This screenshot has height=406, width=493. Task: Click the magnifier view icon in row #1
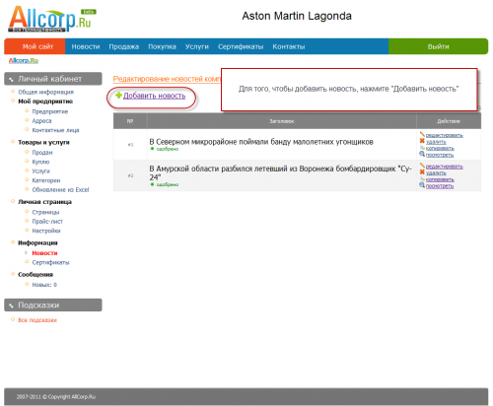pyautogui.click(x=422, y=154)
